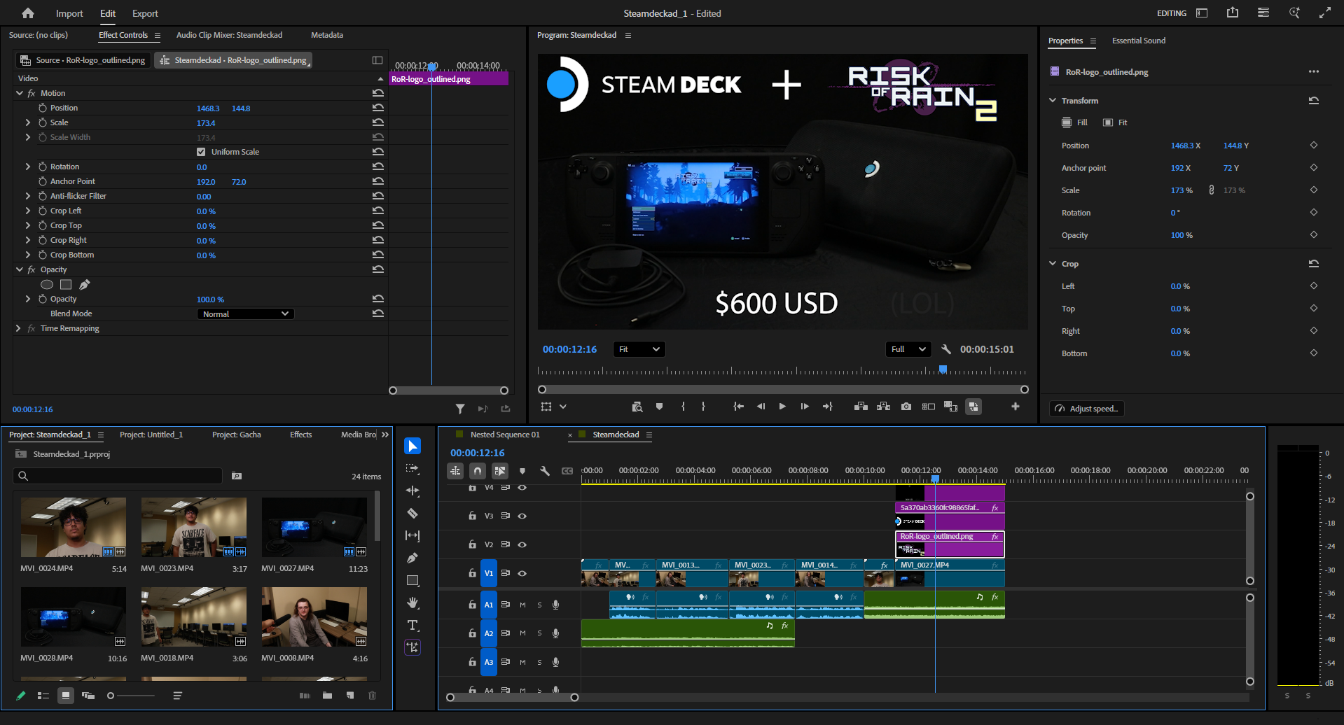
Task: Select the Track Select Forward tool
Action: 413,468
